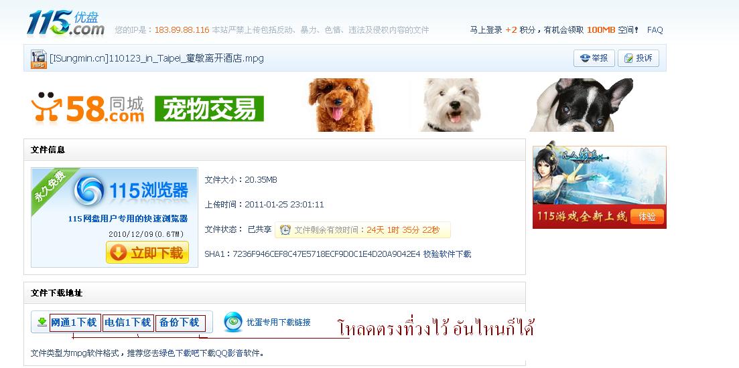The image size is (739, 368).
Task: Click the clock icon beside remaining time
Action: click(285, 229)
